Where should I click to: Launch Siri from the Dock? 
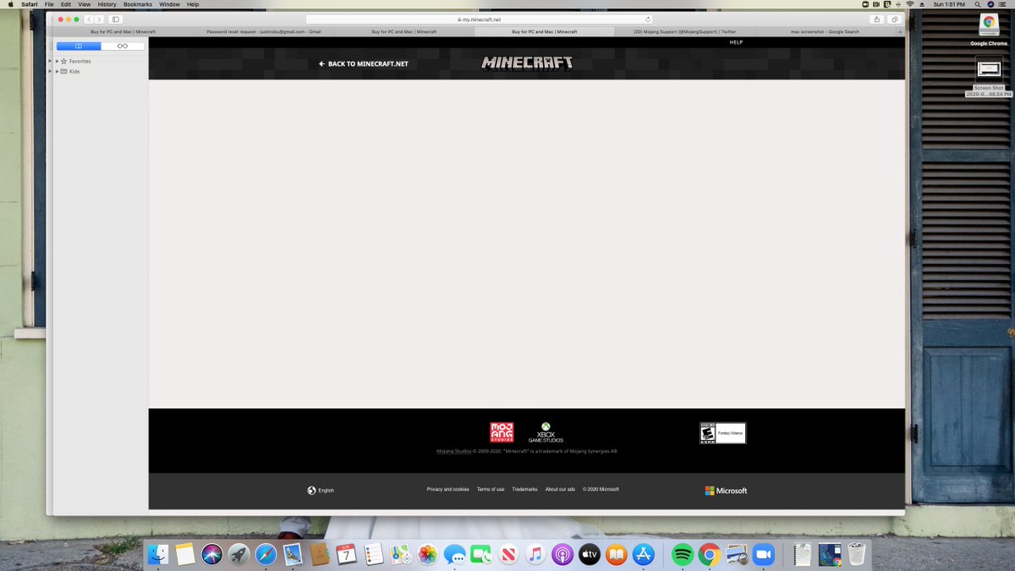[x=212, y=554]
